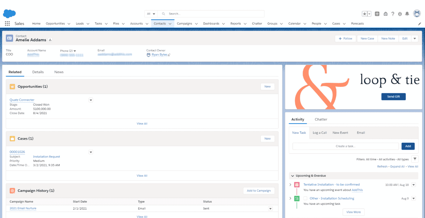Open the favorites star icon
Image resolution: width=425 pixels, height=218 pixels.
pyautogui.click(x=365, y=14)
